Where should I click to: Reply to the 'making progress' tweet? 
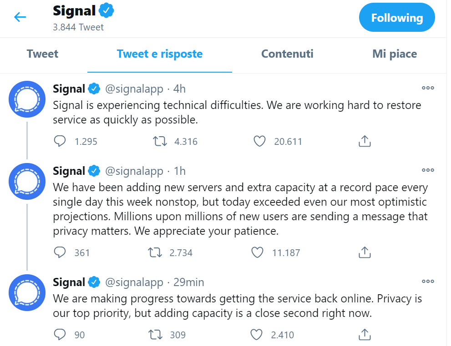point(60,335)
